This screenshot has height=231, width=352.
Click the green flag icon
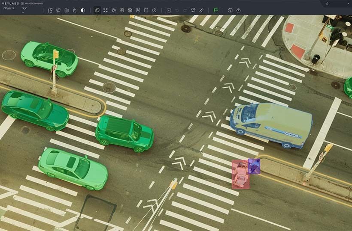[216, 10]
